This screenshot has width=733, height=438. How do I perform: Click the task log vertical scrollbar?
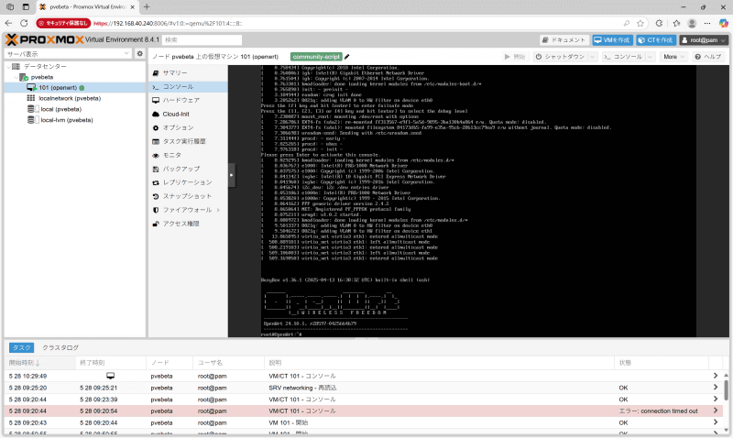[726, 390]
